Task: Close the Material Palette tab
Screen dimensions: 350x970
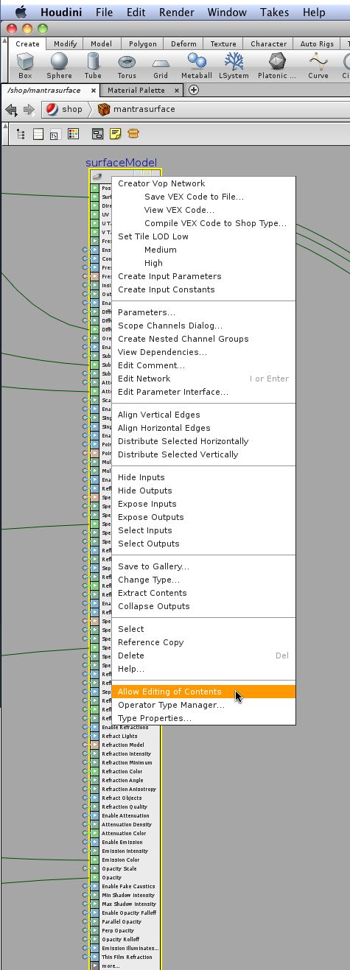Action: 178,90
